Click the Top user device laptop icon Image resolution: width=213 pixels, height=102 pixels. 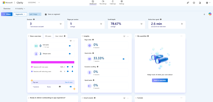[x=60, y=87]
